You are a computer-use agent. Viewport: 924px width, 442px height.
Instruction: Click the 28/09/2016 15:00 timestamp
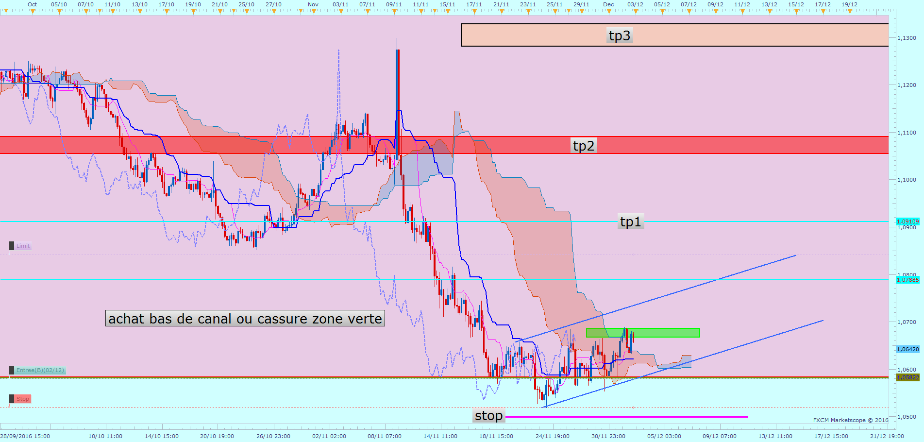point(25,436)
